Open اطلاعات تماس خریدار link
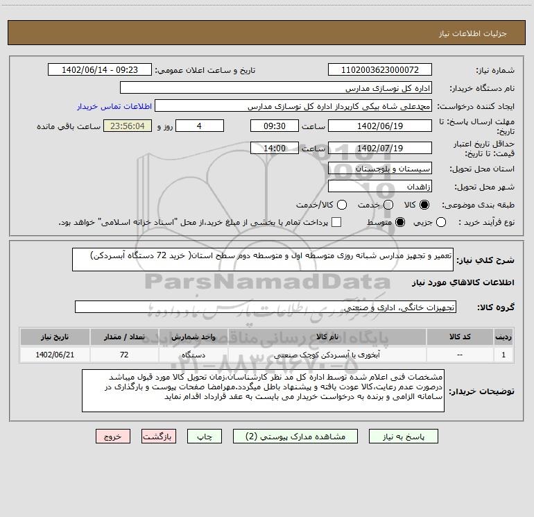The image size is (534, 517). tap(114, 106)
